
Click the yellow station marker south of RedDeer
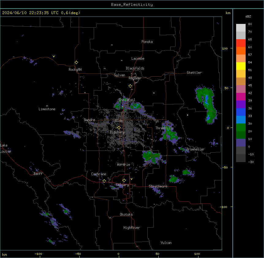(x=130, y=86)
